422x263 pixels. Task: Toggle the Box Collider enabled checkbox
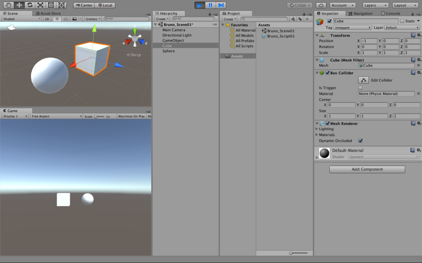coord(328,73)
